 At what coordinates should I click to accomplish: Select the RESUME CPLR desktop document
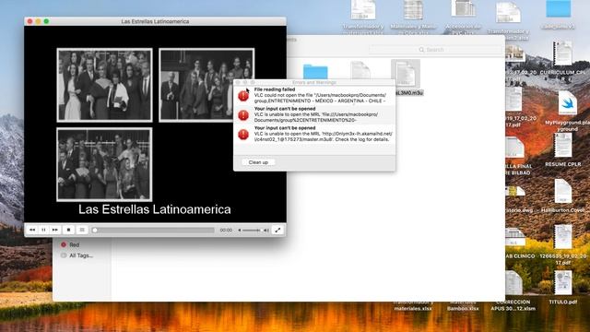click(563, 150)
